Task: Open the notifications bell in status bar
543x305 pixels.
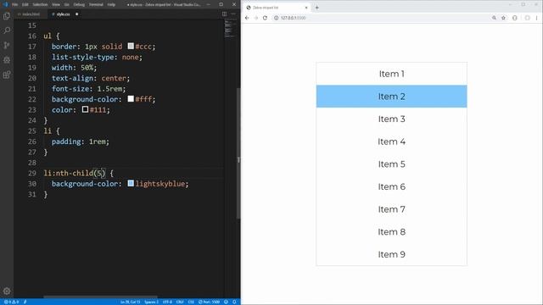Action: [234, 302]
